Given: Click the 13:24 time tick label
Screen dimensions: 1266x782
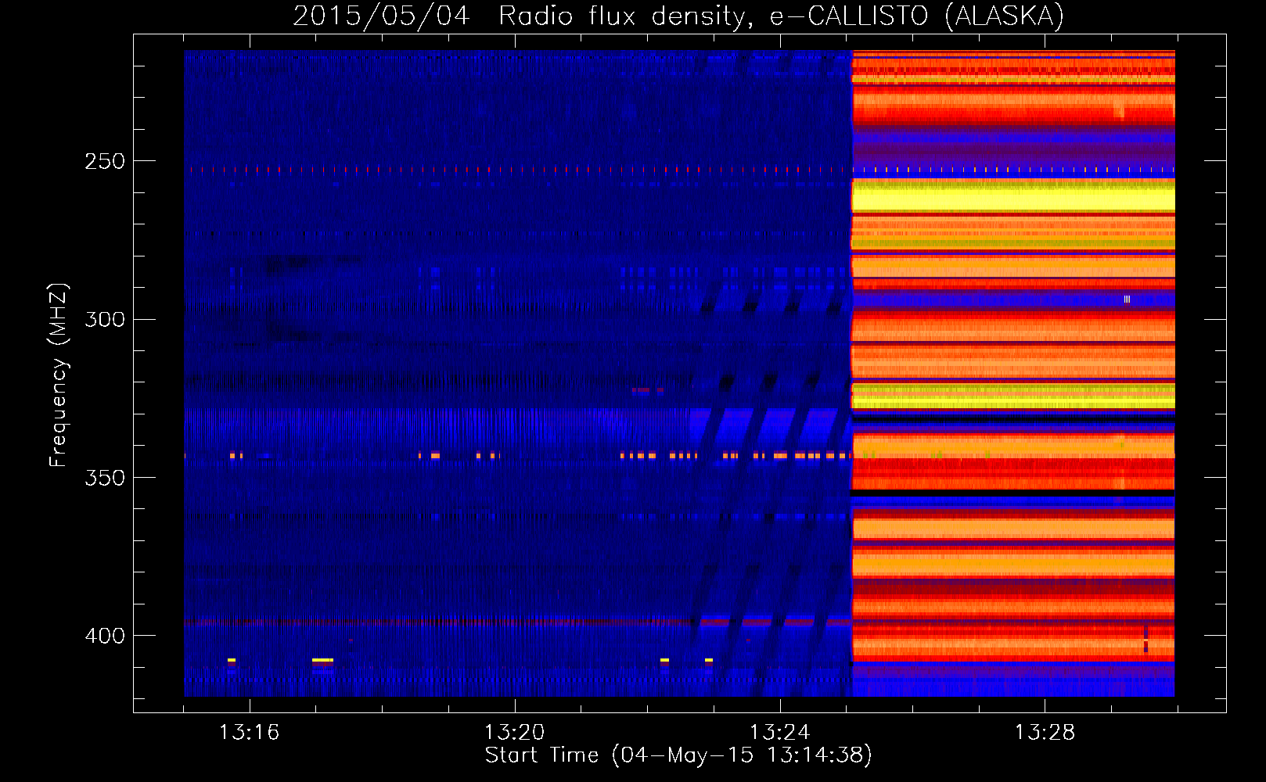Looking at the screenshot, I should 779,732.
